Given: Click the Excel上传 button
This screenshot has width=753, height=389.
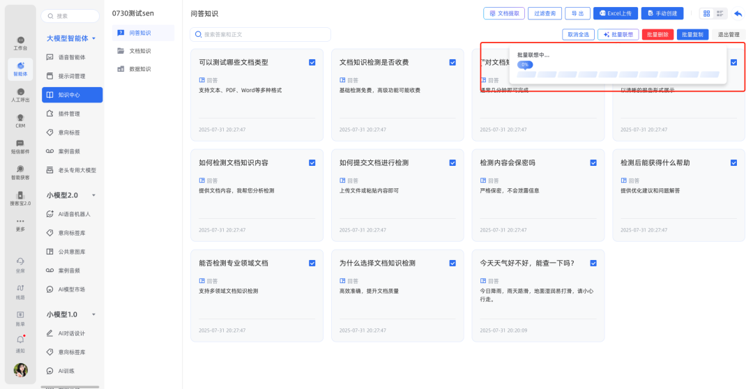Looking at the screenshot, I should point(615,13).
